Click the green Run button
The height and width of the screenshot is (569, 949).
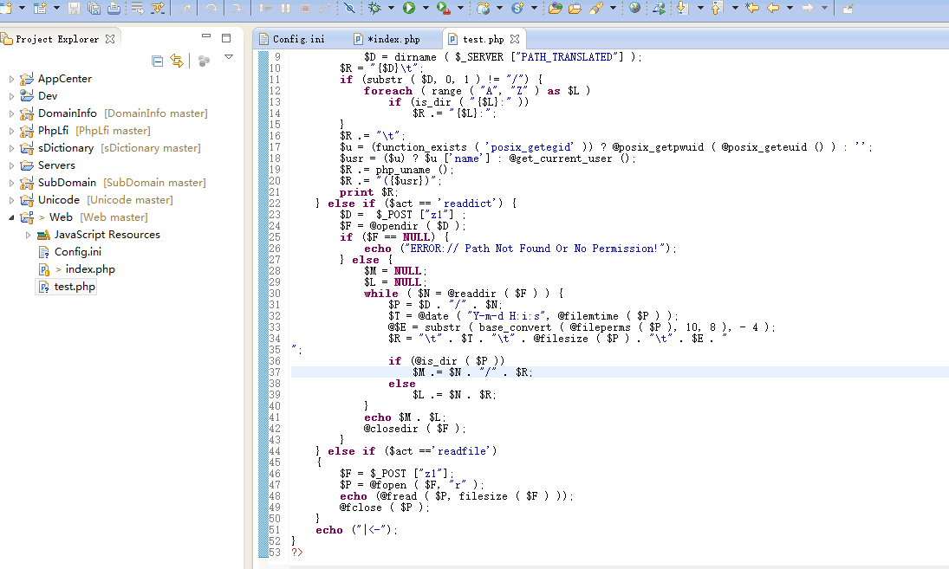click(409, 8)
